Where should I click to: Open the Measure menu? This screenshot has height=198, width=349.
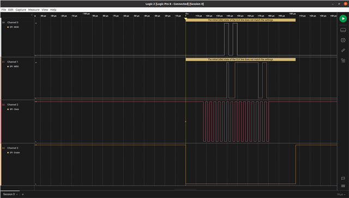tap(34, 10)
